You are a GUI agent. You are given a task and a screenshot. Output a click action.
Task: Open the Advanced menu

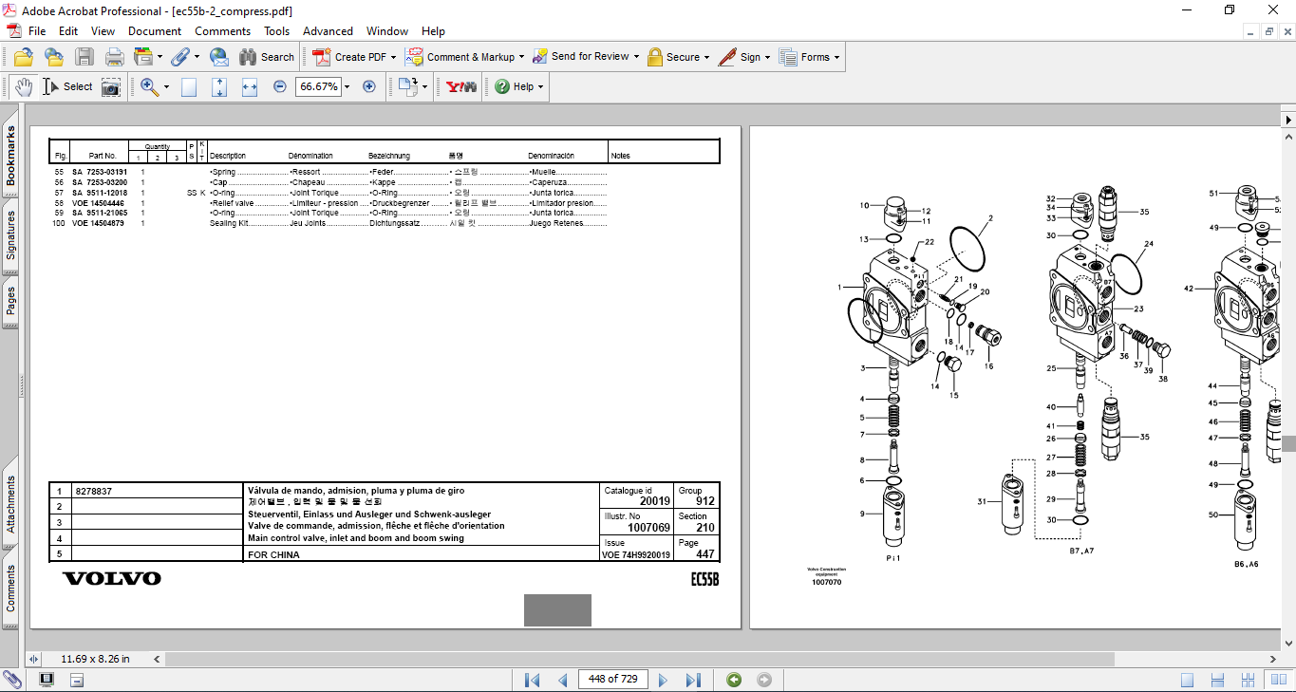click(x=328, y=31)
